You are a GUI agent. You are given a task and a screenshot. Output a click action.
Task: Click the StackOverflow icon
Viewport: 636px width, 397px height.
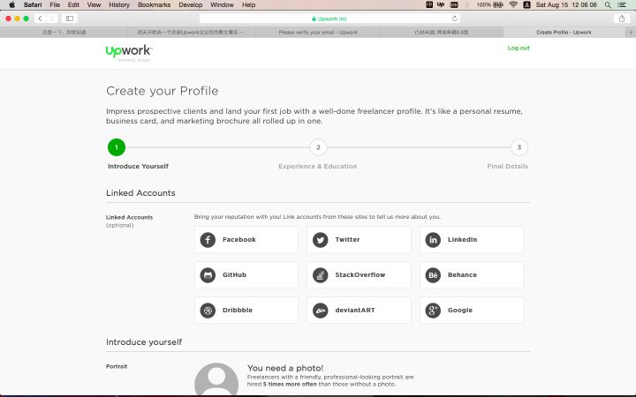tap(320, 275)
